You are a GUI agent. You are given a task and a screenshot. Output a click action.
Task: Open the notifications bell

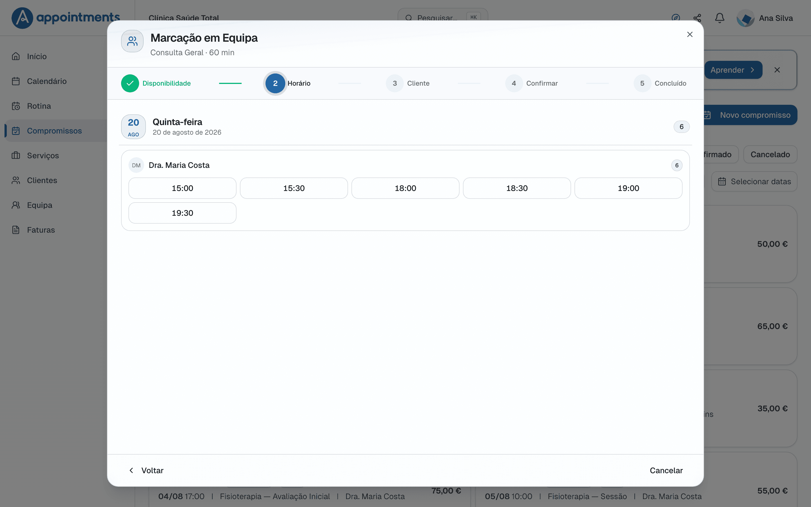click(719, 18)
